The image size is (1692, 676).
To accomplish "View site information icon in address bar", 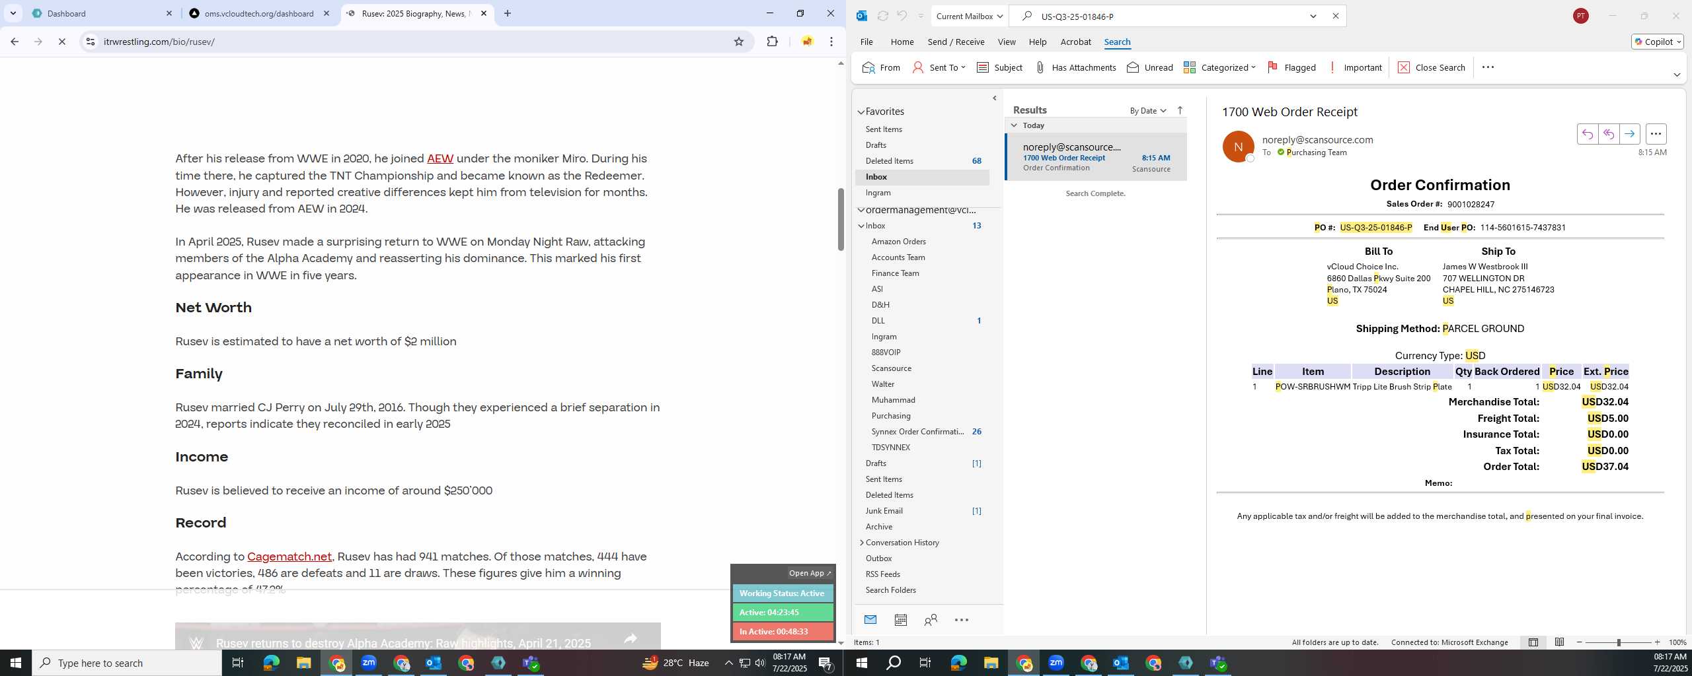I will click(91, 42).
